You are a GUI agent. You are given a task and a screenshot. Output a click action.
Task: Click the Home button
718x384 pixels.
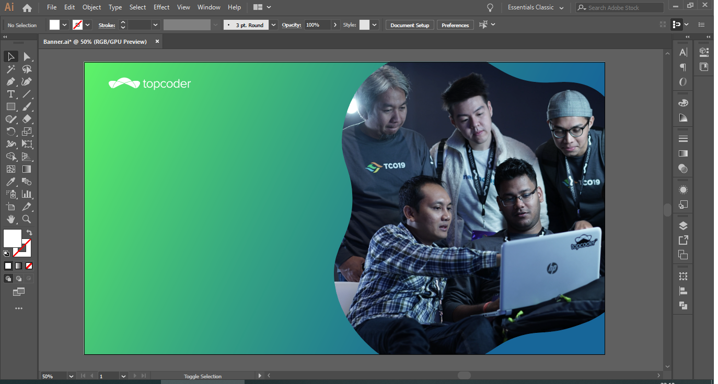pyautogui.click(x=27, y=8)
